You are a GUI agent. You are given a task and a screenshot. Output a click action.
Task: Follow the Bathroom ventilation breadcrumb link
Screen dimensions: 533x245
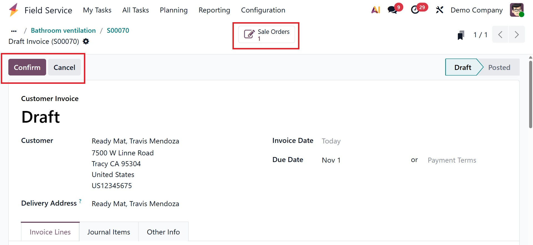(63, 31)
